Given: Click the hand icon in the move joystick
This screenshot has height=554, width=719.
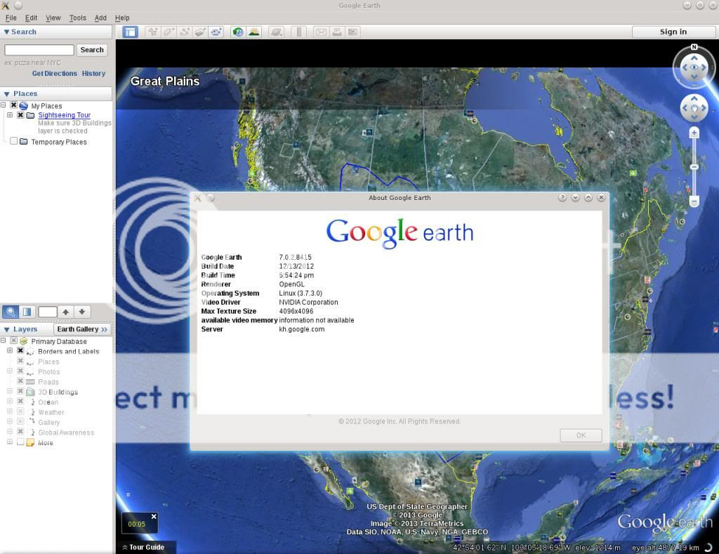Looking at the screenshot, I should pos(694,108).
